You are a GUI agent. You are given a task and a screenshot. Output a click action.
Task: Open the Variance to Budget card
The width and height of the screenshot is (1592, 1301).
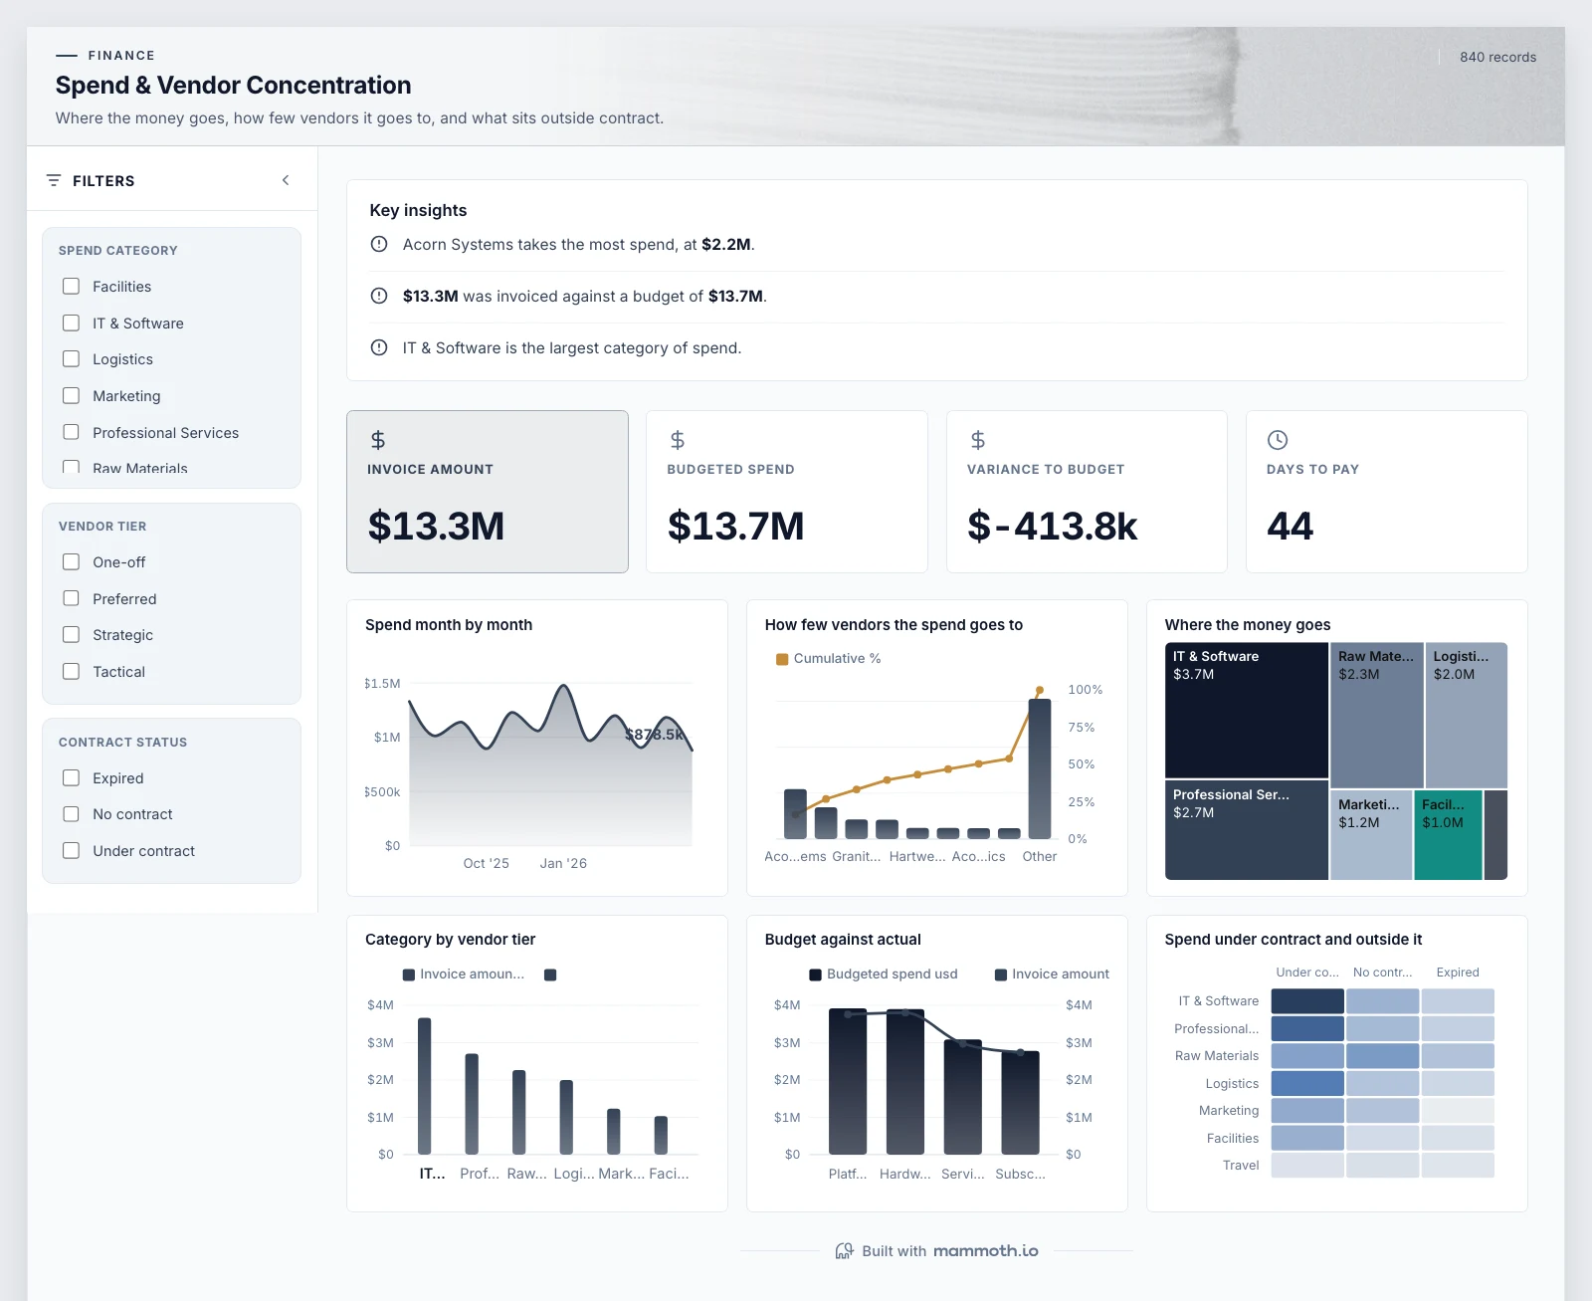(1087, 492)
